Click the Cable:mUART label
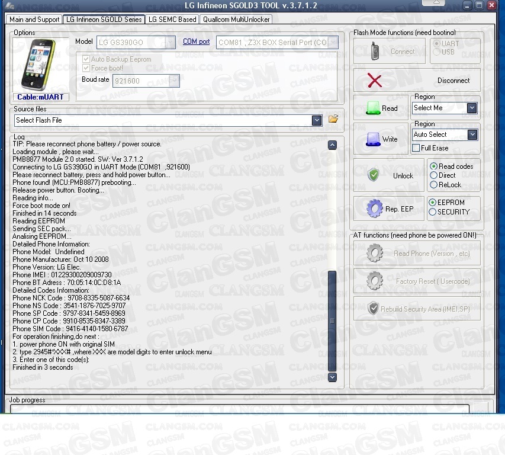The image size is (505, 455). (x=40, y=97)
